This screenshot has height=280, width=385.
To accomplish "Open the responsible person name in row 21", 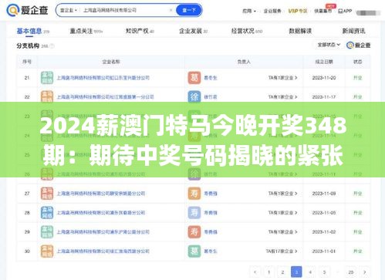I will pyautogui.click(x=211, y=78).
